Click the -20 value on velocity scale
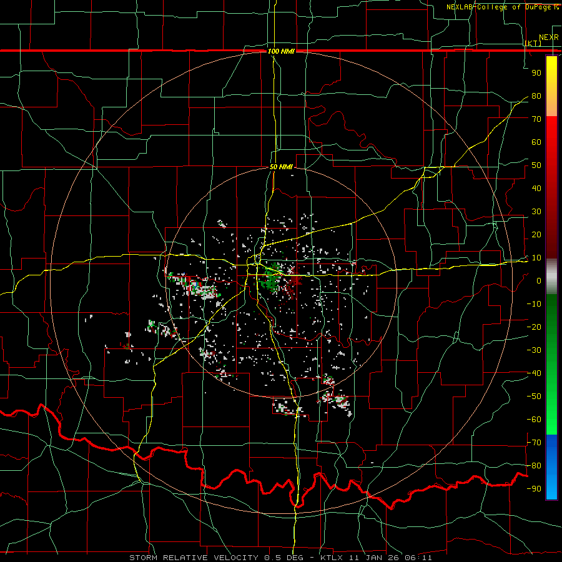The image size is (562, 562). [x=534, y=327]
